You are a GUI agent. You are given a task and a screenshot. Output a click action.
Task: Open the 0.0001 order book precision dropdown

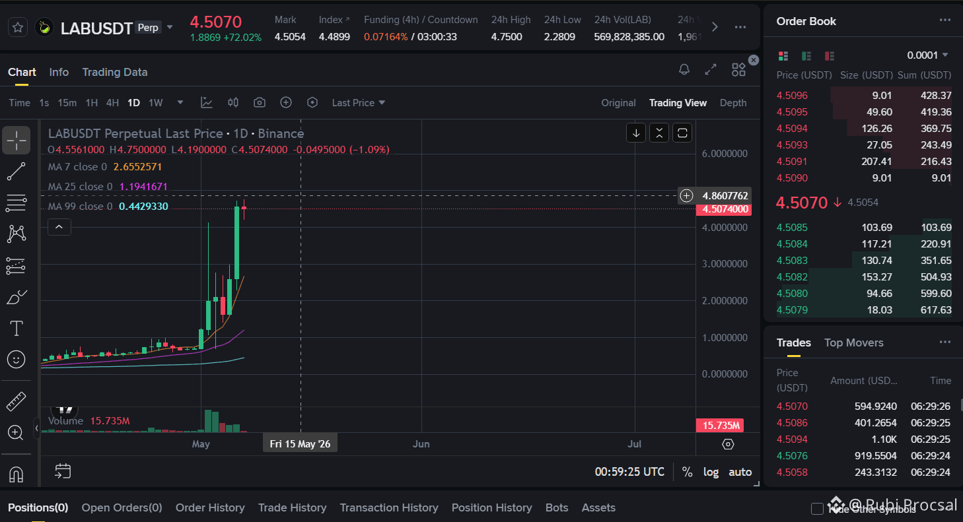(928, 55)
